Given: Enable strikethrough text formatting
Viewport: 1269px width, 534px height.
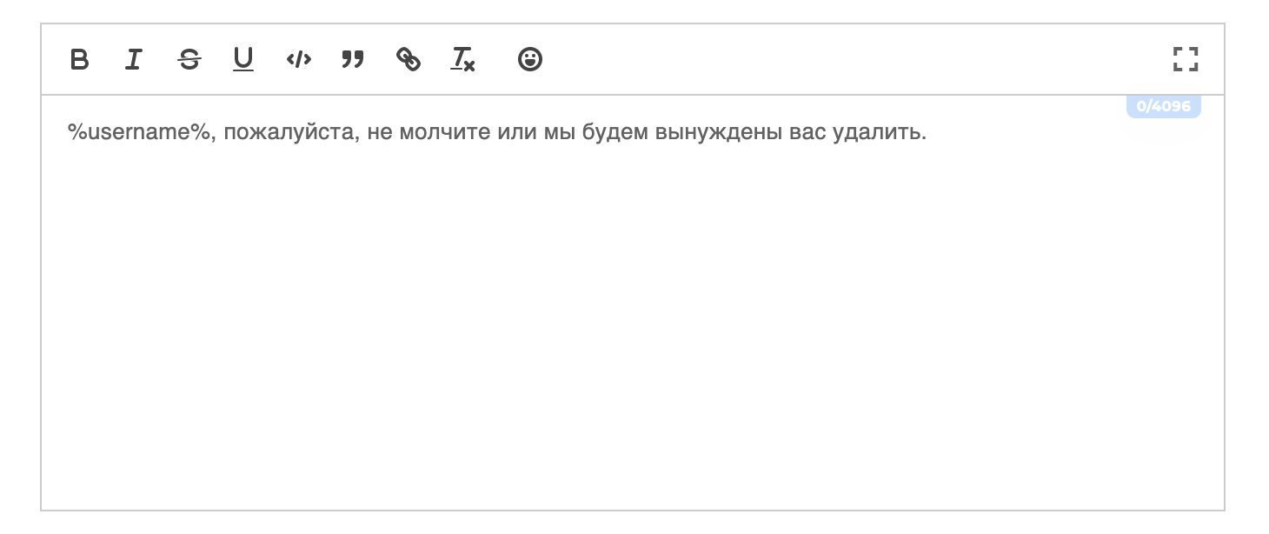Looking at the screenshot, I should pyautogui.click(x=189, y=59).
